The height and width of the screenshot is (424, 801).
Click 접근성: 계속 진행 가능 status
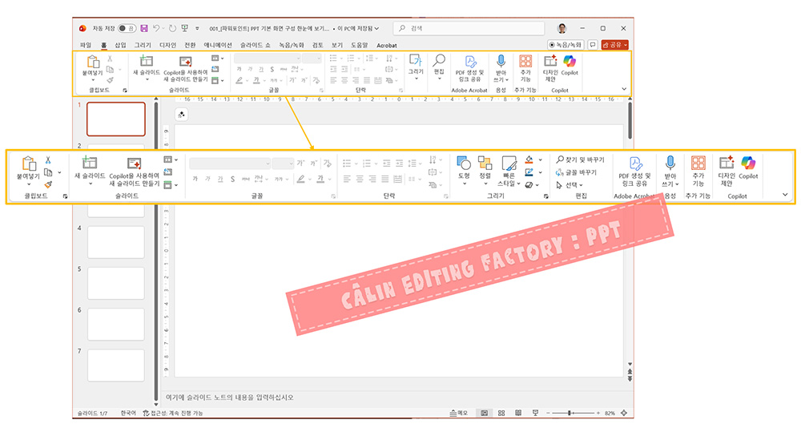(173, 413)
